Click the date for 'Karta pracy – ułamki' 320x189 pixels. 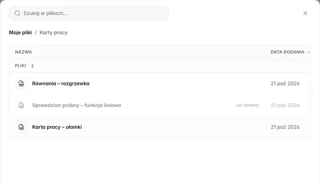pos(285,127)
